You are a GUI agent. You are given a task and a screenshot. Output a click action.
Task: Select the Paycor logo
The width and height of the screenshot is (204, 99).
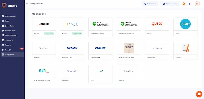click(129, 71)
